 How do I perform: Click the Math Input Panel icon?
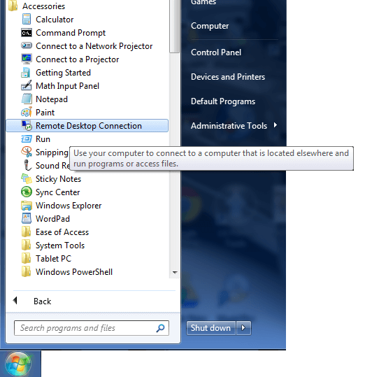click(26, 85)
